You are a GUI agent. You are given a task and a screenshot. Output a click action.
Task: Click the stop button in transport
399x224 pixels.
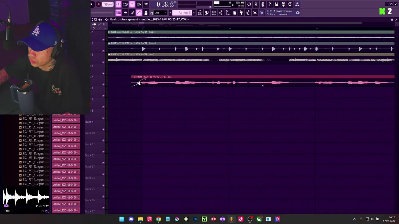(92, 4)
